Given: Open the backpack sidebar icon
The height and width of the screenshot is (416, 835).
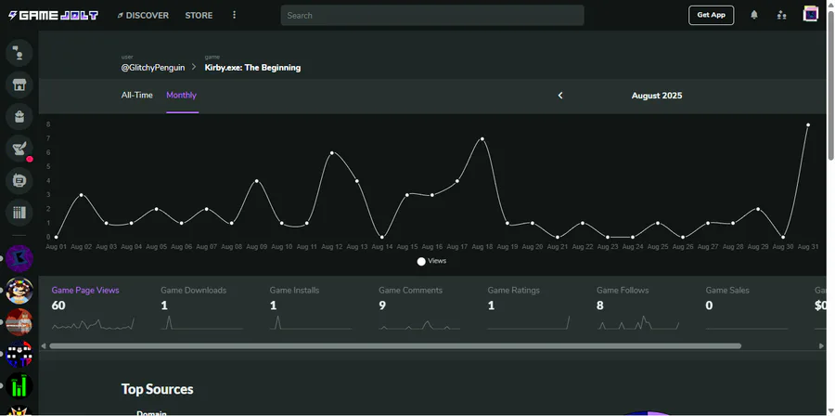Looking at the screenshot, I should pyautogui.click(x=19, y=117).
